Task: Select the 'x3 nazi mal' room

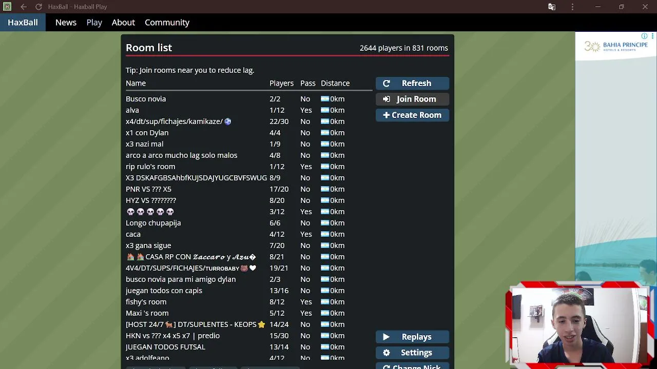Action: (249, 144)
